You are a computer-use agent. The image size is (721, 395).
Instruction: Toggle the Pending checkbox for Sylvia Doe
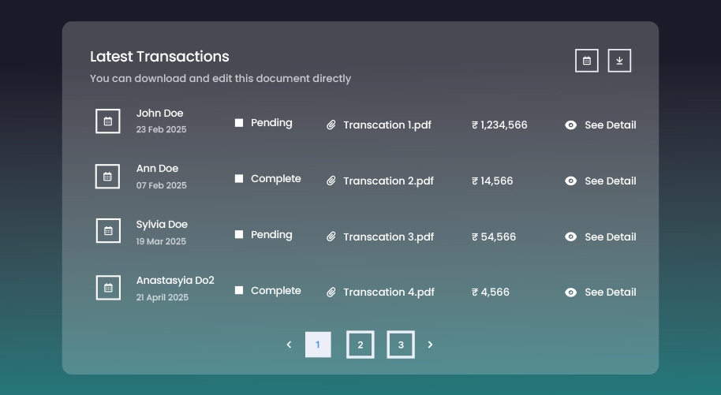[x=239, y=235]
